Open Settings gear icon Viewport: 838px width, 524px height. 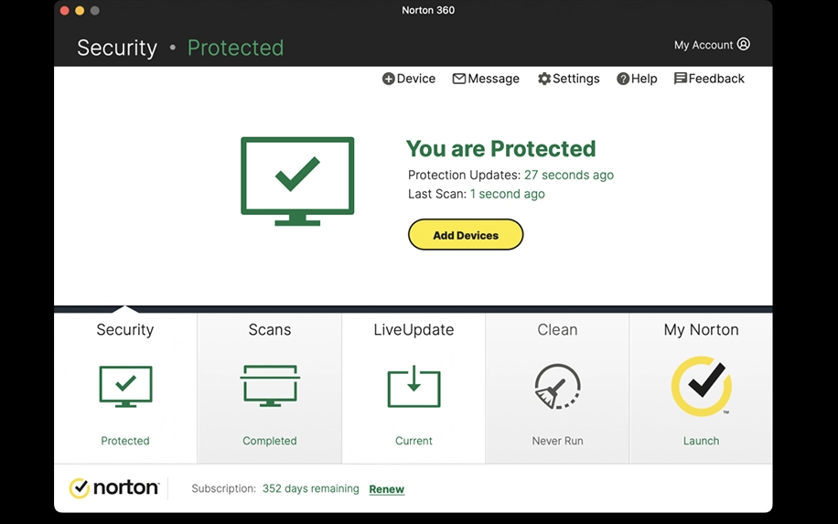(x=544, y=79)
